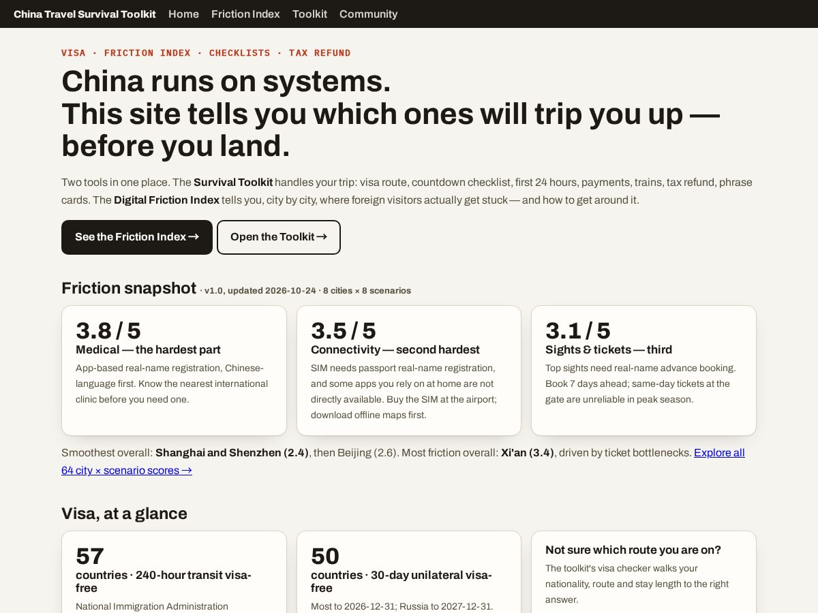The width and height of the screenshot is (818, 613).
Task: Click 'Connectivity — second hardest' card title
Action: pos(395,349)
